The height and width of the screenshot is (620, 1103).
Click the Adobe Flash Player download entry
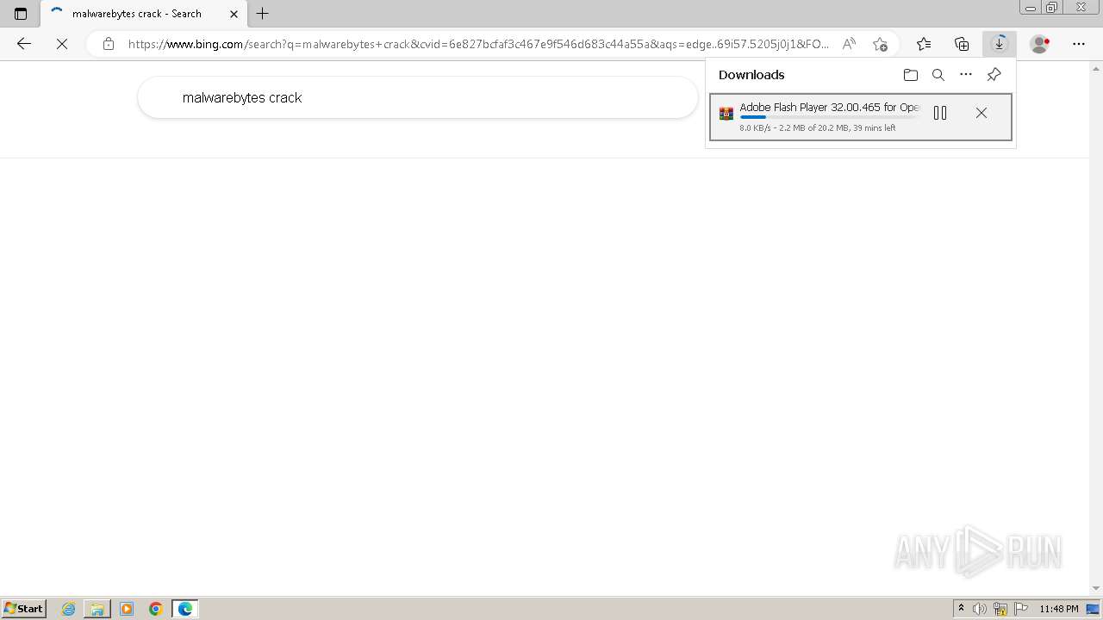[x=861, y=116]
